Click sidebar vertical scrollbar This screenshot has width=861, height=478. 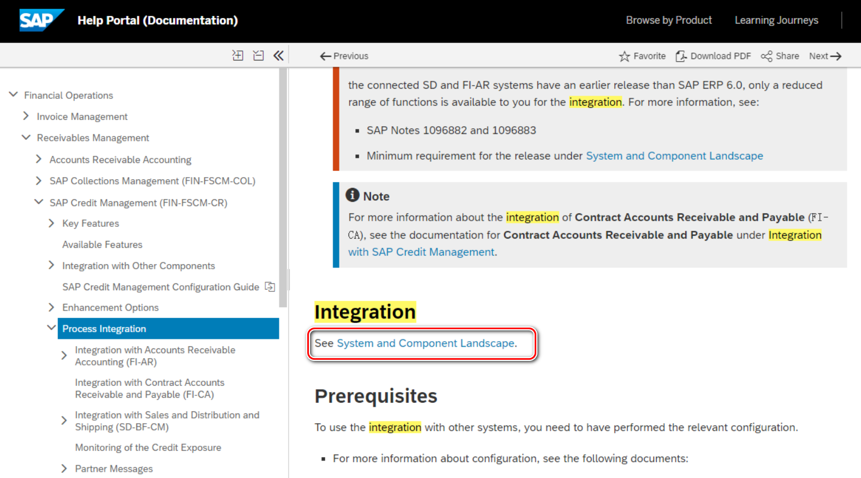283,187
